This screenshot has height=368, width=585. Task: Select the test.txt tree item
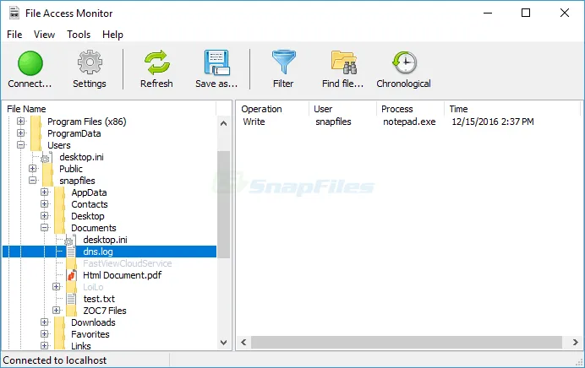[x=99, y=299]
